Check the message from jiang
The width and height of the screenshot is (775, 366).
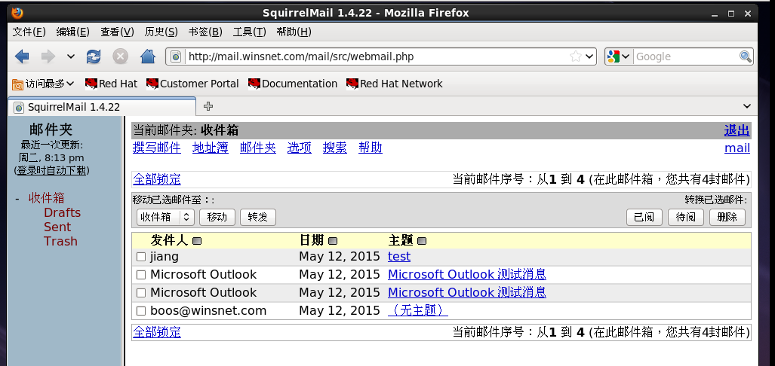pos(141,257)
